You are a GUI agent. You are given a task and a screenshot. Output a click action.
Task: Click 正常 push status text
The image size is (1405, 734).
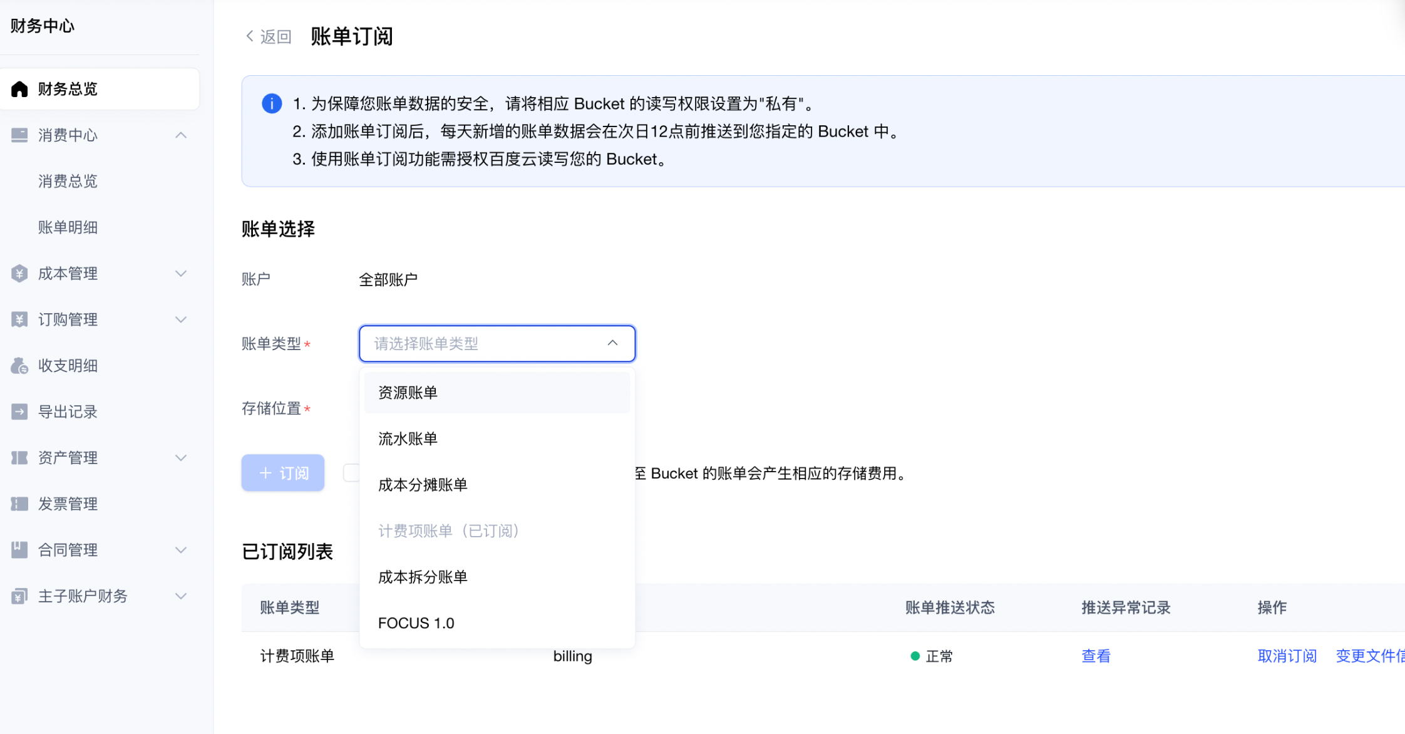939,656
